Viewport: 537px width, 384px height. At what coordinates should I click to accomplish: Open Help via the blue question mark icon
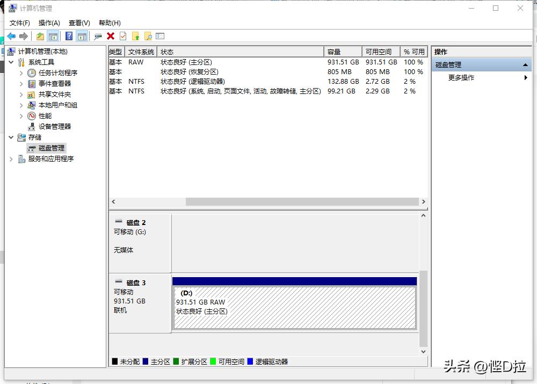click(69, 36)
